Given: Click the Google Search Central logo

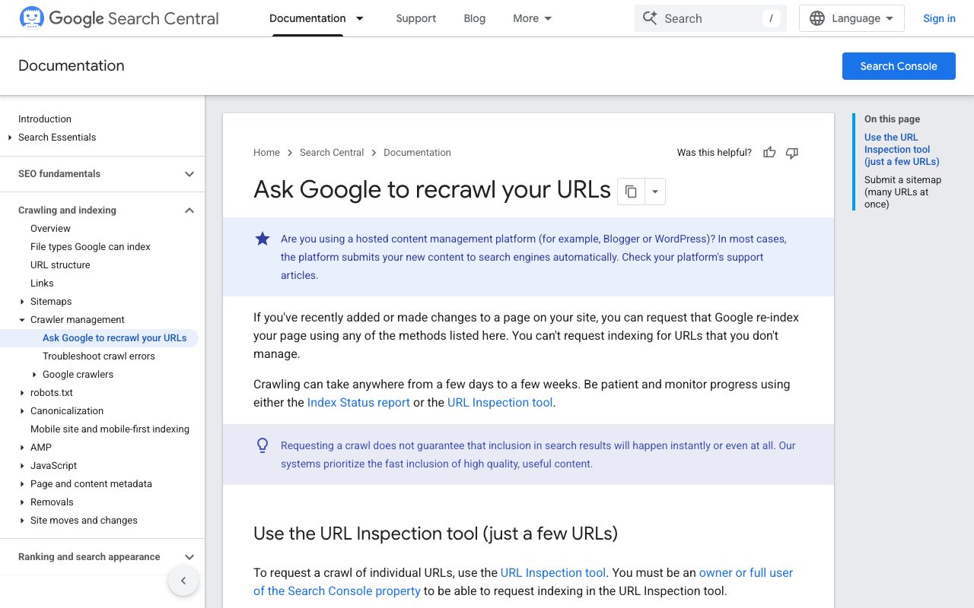Looking at the screenshot, I should point(119,18).
